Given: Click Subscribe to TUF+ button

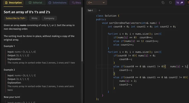Looking at the screenshot, I should tap(16, 18).
